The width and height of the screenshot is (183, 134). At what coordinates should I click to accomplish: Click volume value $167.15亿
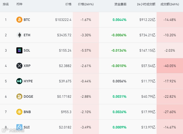point(147,50)
